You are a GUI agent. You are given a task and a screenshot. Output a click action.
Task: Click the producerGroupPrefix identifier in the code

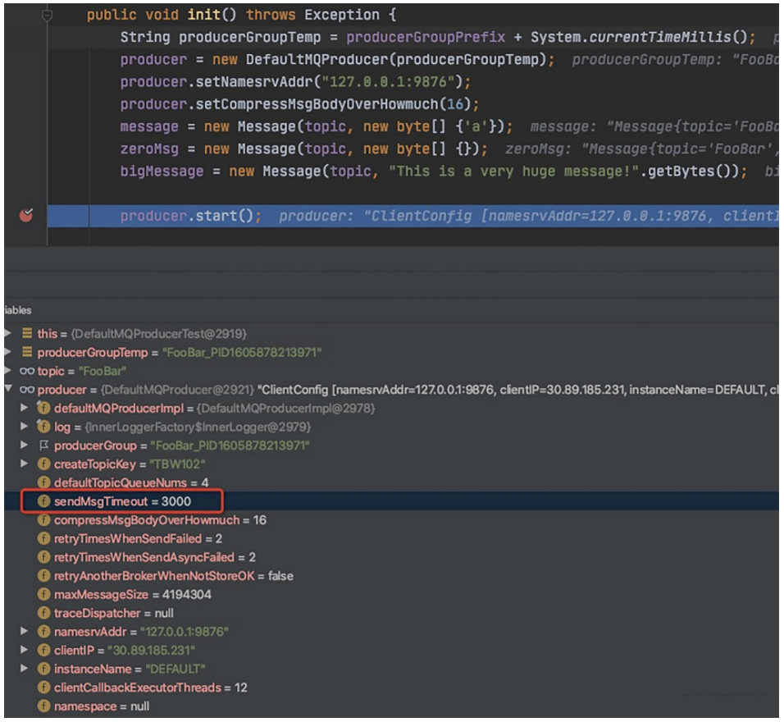click(426, 37)
